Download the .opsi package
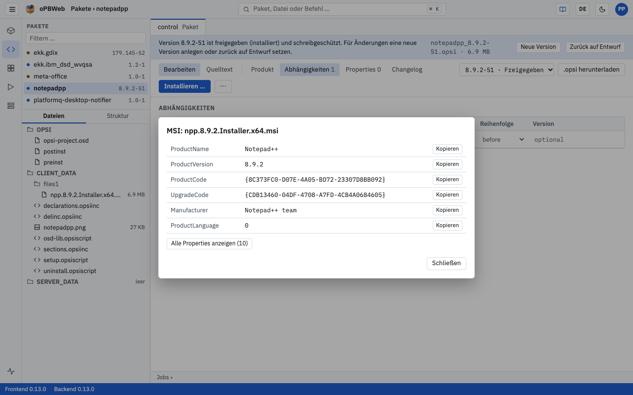 [591, 70]
